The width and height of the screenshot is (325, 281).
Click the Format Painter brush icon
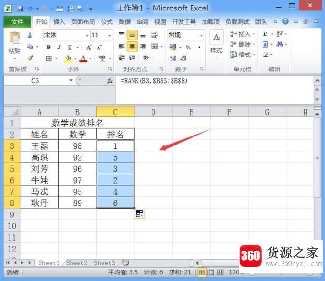tap(30, 58)
